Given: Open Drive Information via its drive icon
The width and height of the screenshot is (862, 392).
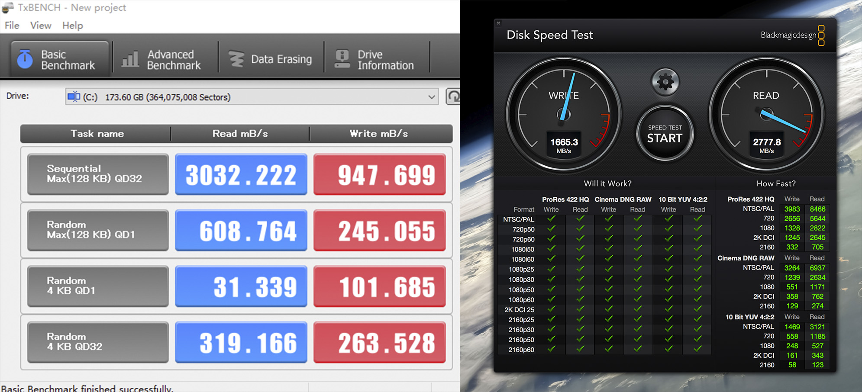Looking at the screenshot, I should coord(342,58).
